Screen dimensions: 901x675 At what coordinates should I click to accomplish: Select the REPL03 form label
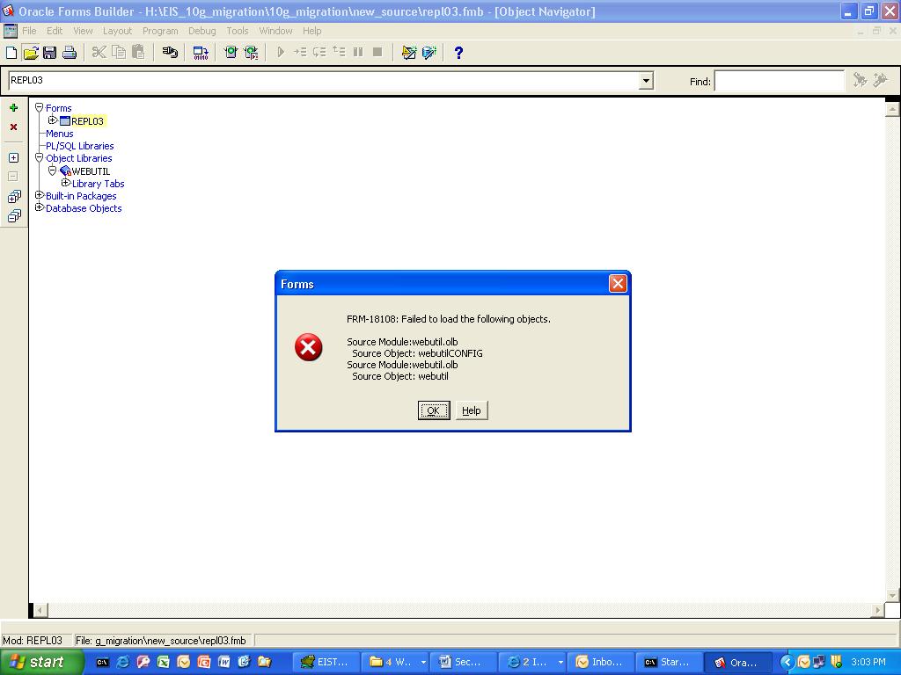tap(87, 121)
